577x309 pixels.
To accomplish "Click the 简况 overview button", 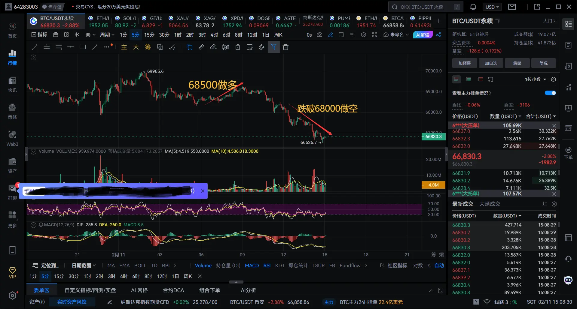I will 543,63.
